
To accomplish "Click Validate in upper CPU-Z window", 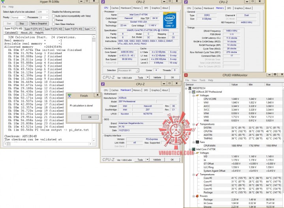I will (157, 77).
